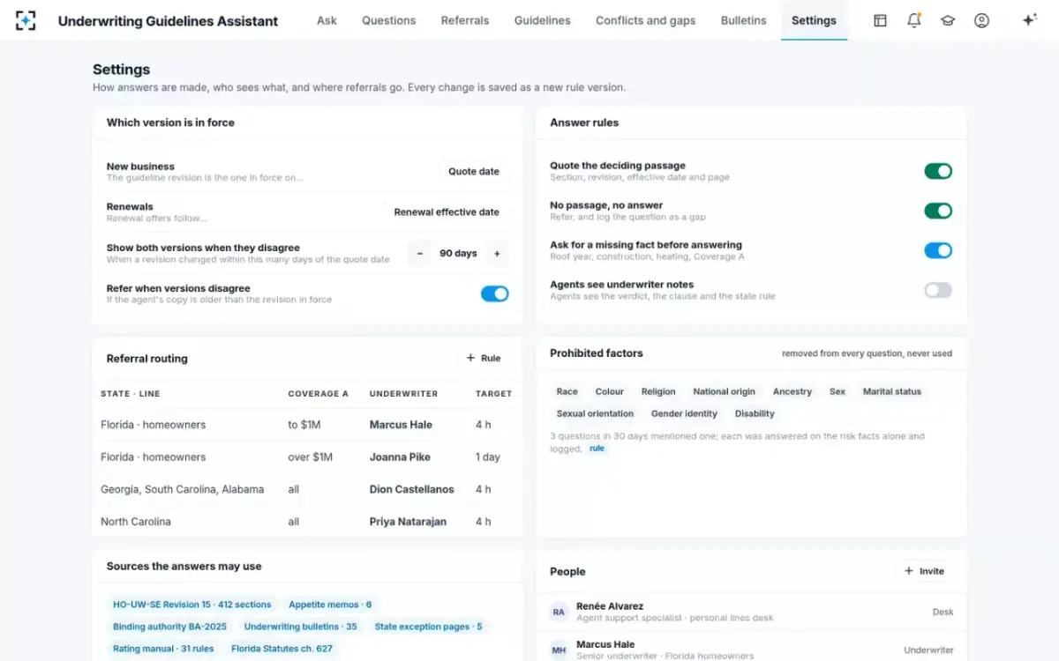Click the RA avatar for Renée Alvarez
1059x661 pixels.
click(x=559, y=612)
